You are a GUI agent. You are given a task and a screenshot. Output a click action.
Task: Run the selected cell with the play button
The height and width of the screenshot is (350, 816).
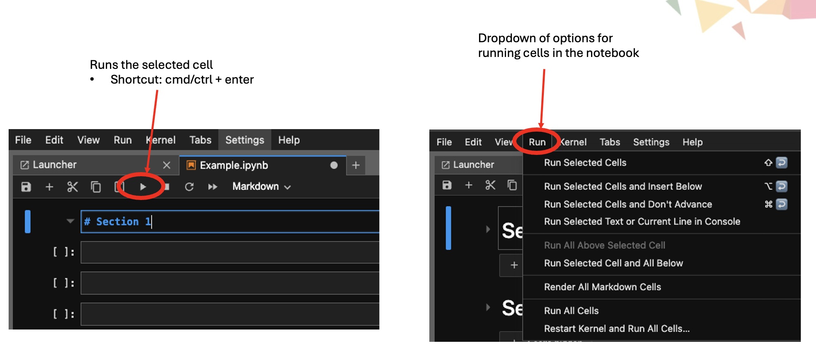tap(143, 187)
